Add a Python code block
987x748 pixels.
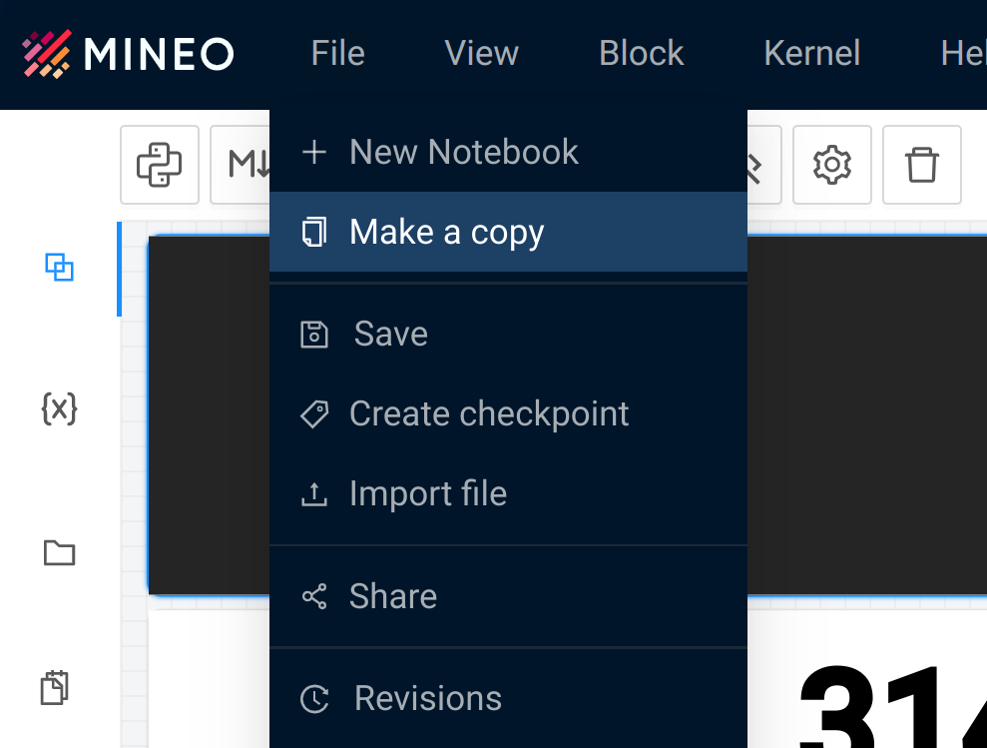point(160,165)
